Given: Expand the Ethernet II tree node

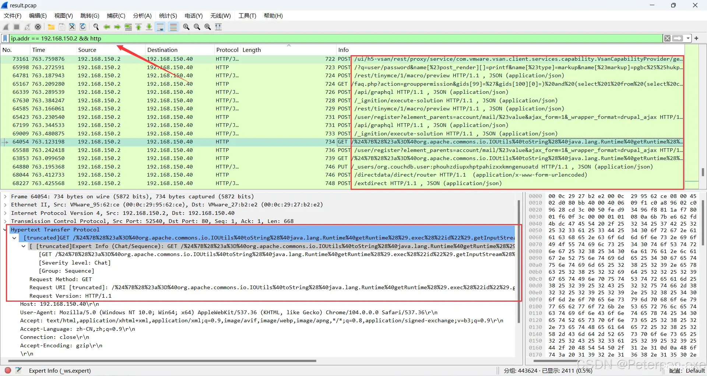Looking at the screenshot, I should [5, 205].
